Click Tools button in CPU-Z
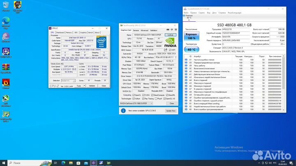 pyautogui.click(x=79, y=86)
